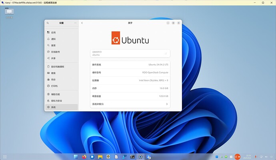Open the app grid in taskbar corner
Image resolution: width=276 pixels, height=160 pixels.
[x=5, y=157]
